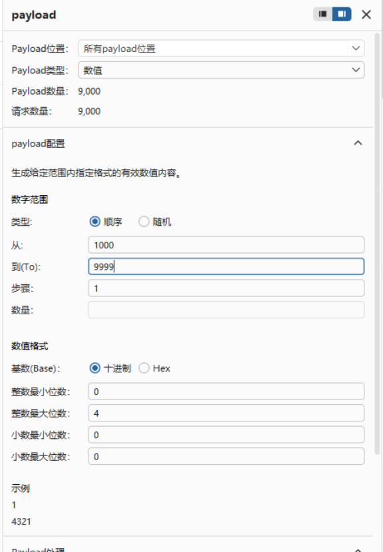Collapse the payload配置 section
383x552 pixels.
pyautogui.click(x=358, y=143)
